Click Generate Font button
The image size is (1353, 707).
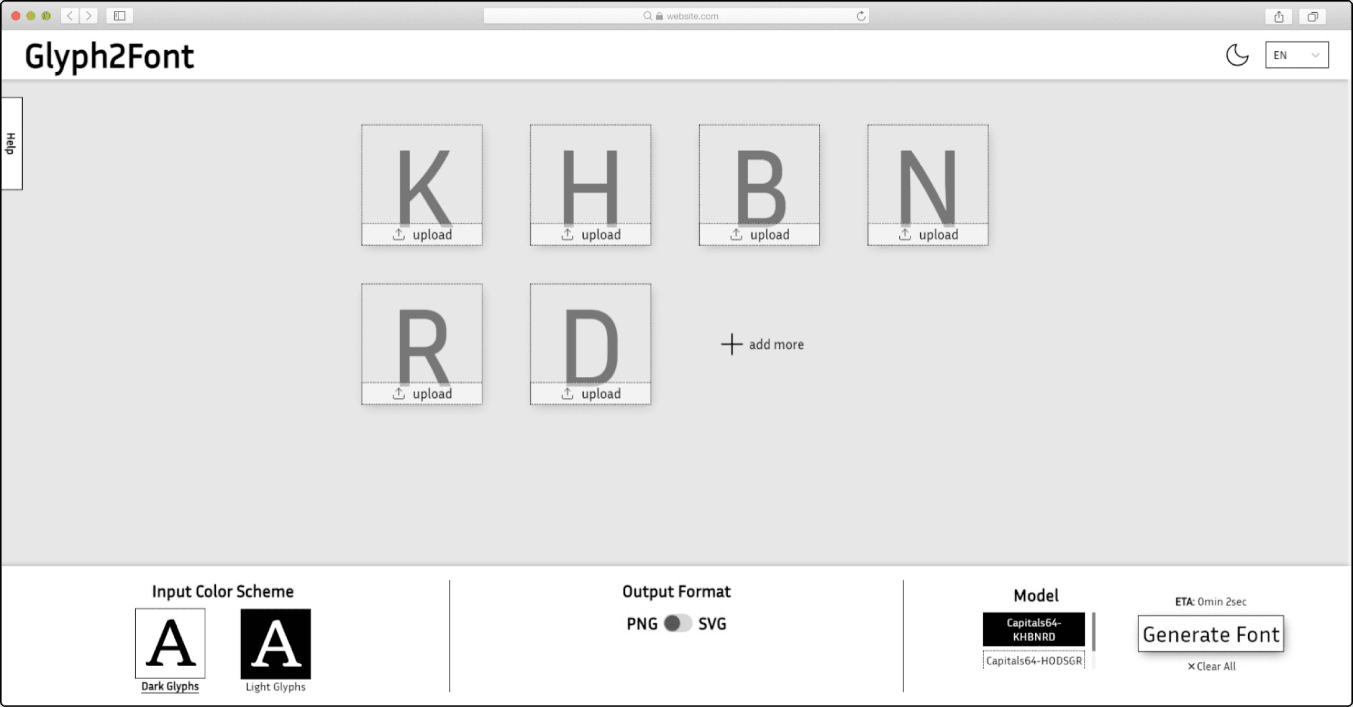click(x=1211, y=635)
